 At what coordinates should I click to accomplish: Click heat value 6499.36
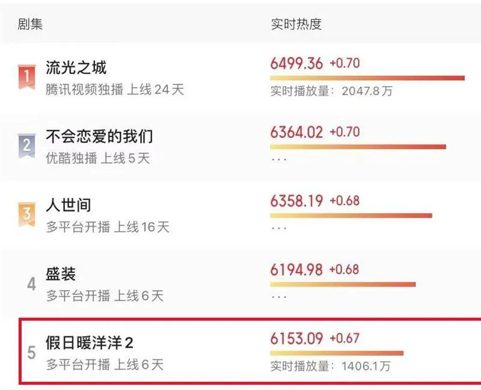tap(296, 64)
